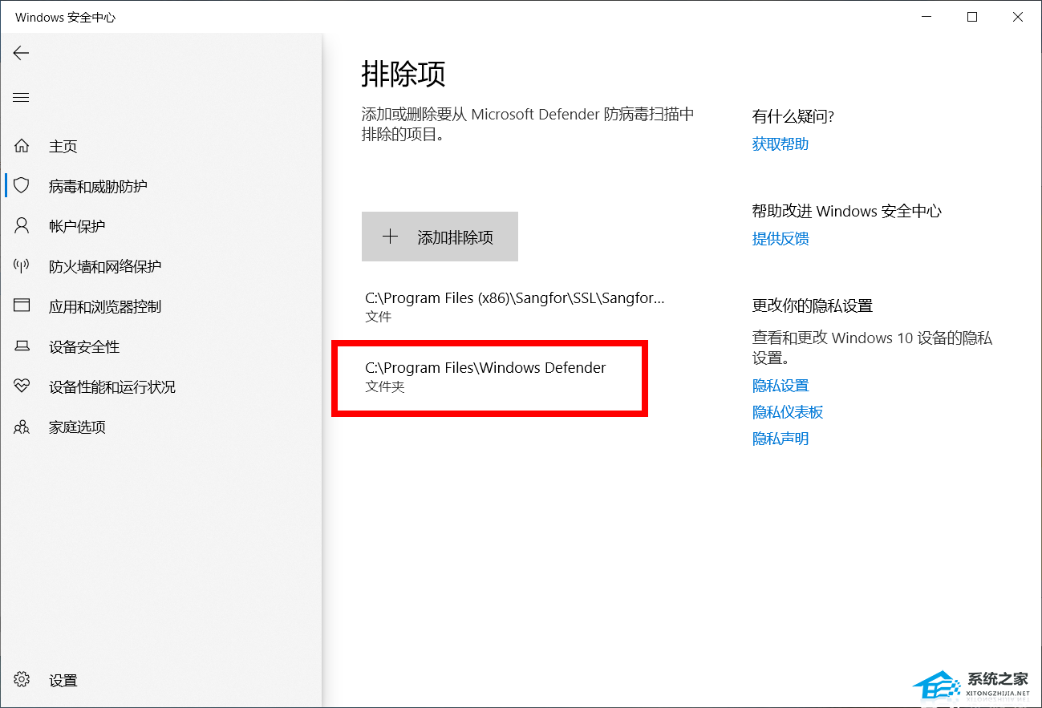Image resolution: width=1042 pixels, height=708 pixels.
Task: Close the Windows 安全中心 window
Action: (x=1018, y=17)
